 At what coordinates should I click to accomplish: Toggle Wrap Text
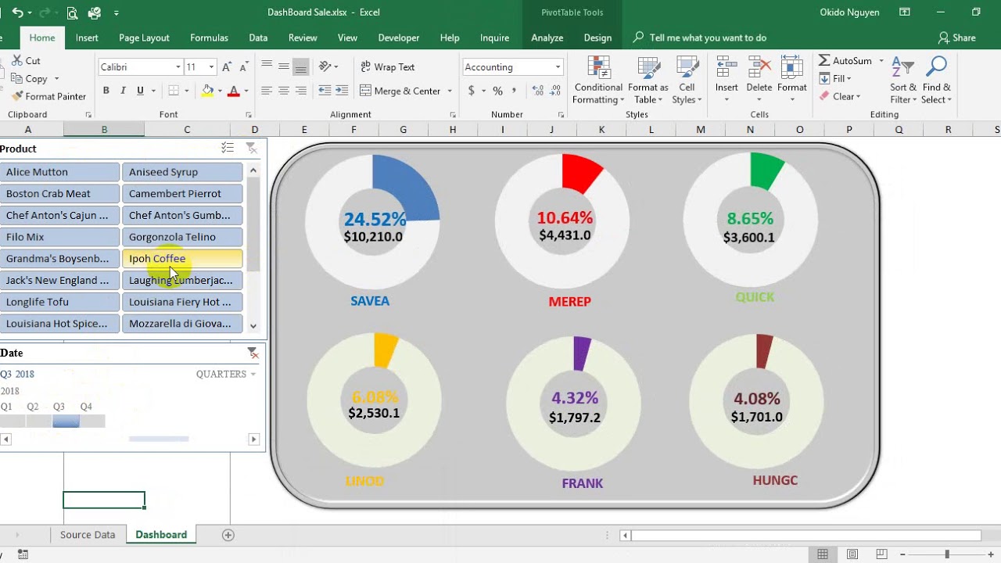pyautogui.click(x=387, y=66)
